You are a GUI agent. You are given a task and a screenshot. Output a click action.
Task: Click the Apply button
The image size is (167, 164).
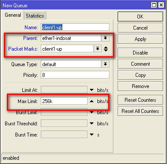click(x=140, y=39)
